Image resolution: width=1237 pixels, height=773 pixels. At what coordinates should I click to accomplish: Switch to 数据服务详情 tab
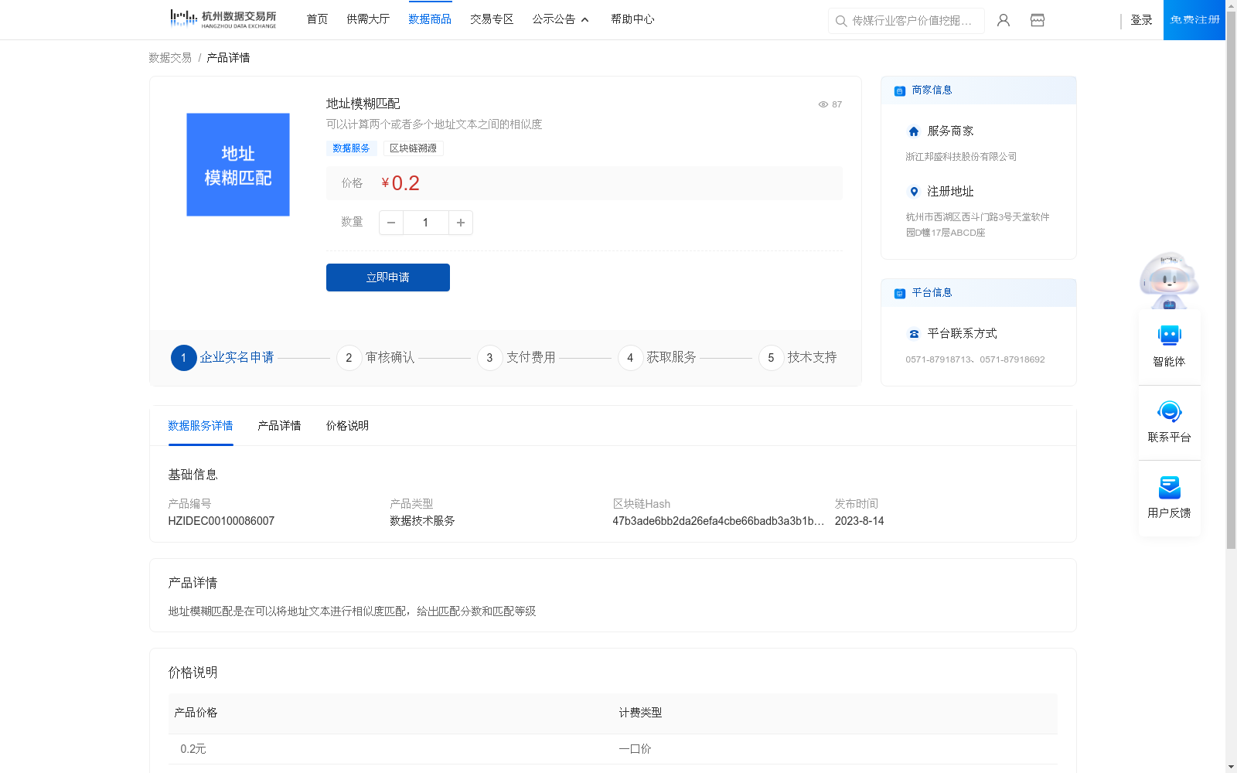tap(200, 426)
